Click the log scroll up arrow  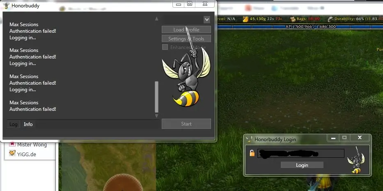pos(156,19)
